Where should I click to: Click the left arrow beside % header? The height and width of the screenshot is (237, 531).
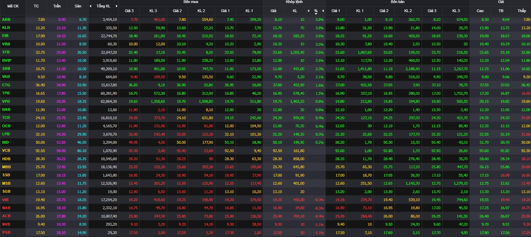[308, 11]
